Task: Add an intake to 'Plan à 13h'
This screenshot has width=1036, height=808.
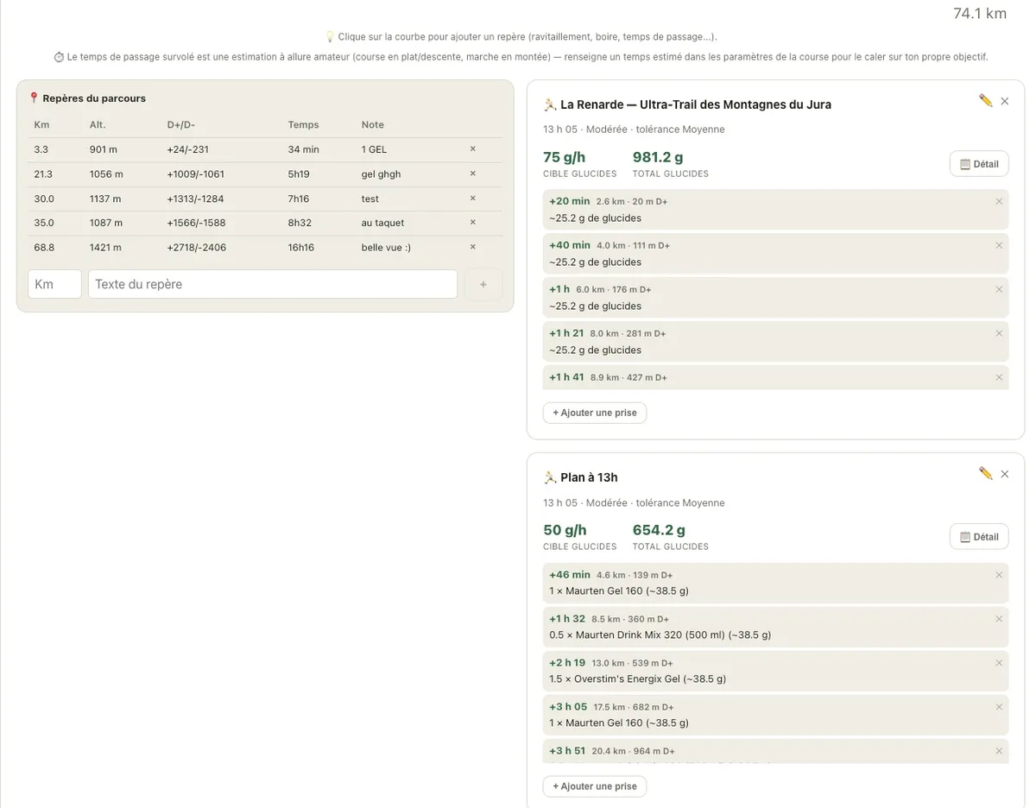Action: click(x=595, y=786)
